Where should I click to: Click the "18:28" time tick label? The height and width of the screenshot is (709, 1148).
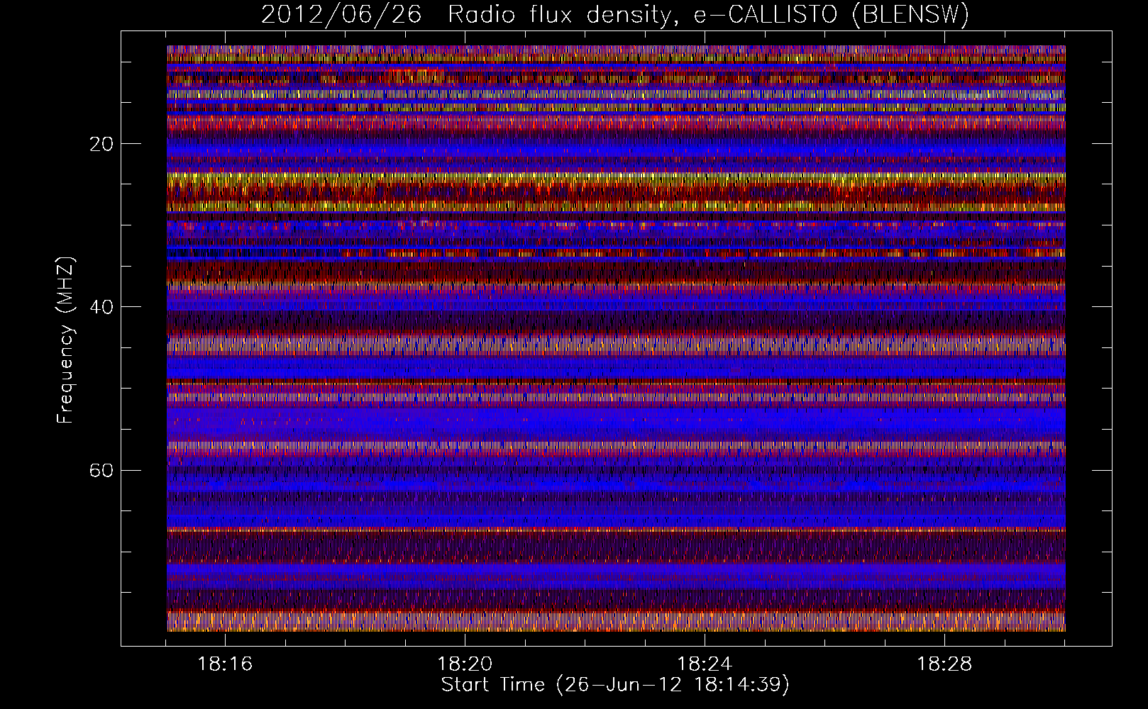tap(944, 664)
